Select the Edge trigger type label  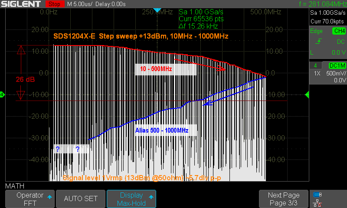pyautogui.click(x=316, y=31)
